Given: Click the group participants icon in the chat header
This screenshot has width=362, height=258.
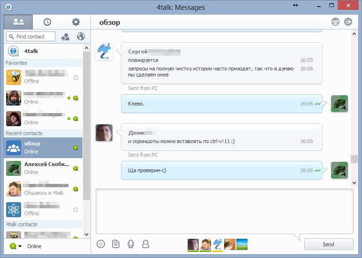Looking at the screenshot, I should [335, 22].
